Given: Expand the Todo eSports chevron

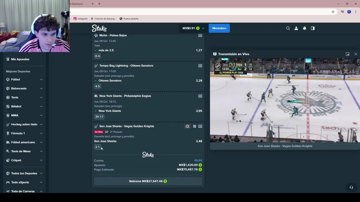Looking at the screenshot, I should click(x=41, y=182).
